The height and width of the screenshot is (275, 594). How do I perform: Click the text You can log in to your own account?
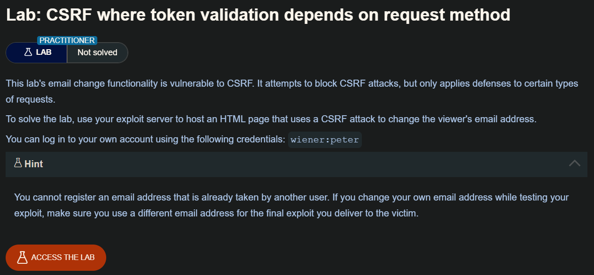[146, 140]
